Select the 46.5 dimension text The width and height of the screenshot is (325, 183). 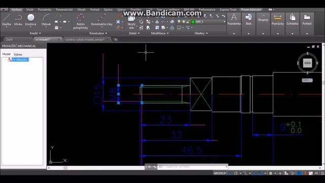pyautogui.click(x=192, y=150)
